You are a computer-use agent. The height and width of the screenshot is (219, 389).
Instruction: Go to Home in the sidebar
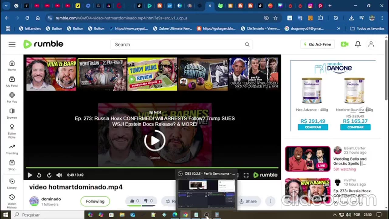coord(12,65)
